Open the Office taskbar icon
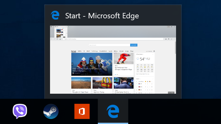This screenshot has width=221, height=124. [82, 111]
